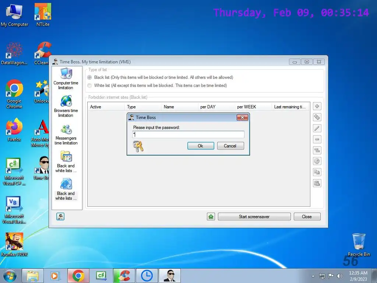The height and width of the screenshot is (283, 377).
Task: Select Microsoft Visual Basic desktop shortcut
Action: tap(14, 210)
